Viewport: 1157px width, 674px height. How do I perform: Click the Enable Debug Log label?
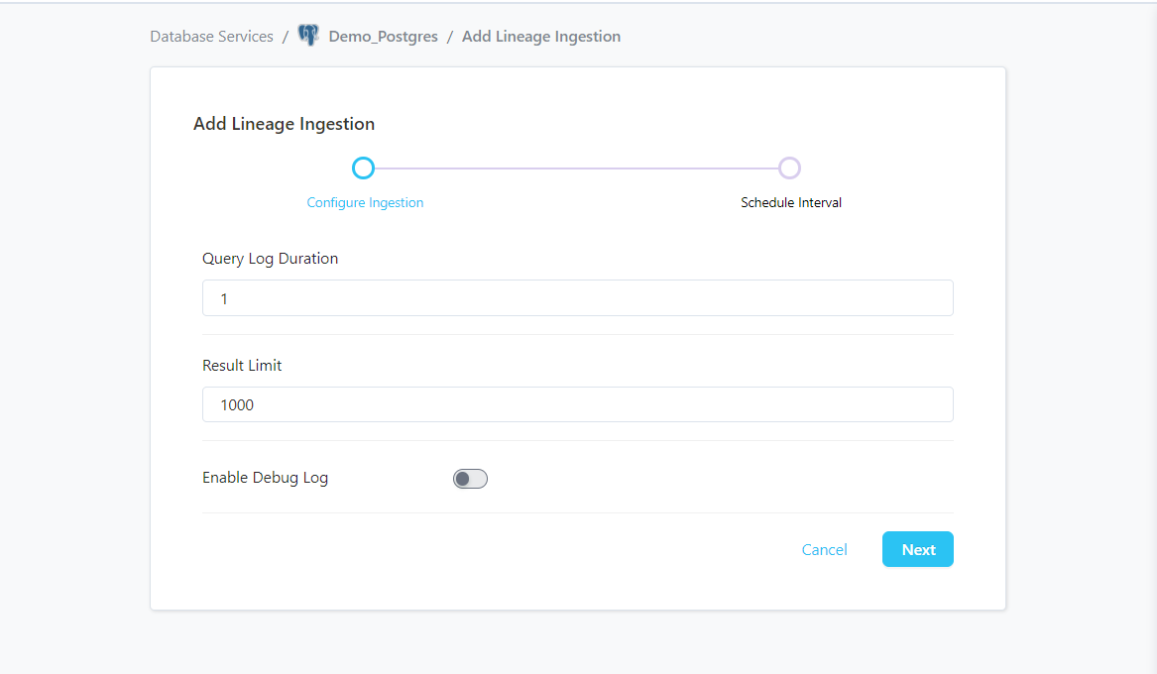click(265, 478)
